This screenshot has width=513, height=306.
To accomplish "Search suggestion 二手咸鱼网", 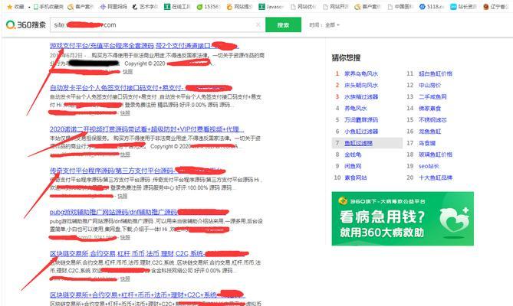I will [x=432, y=97].
